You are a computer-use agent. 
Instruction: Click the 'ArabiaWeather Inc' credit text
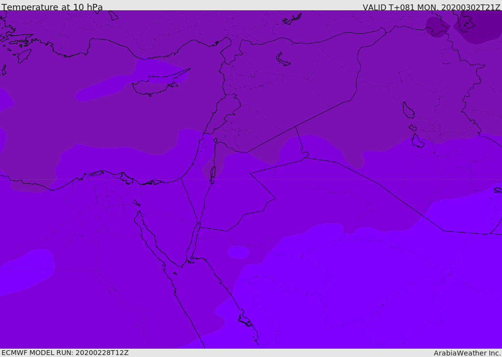point(467,353)
